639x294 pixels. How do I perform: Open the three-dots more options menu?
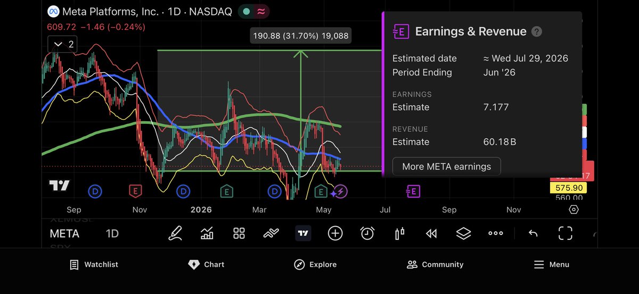pyautogui.click(x=496, y=233)
